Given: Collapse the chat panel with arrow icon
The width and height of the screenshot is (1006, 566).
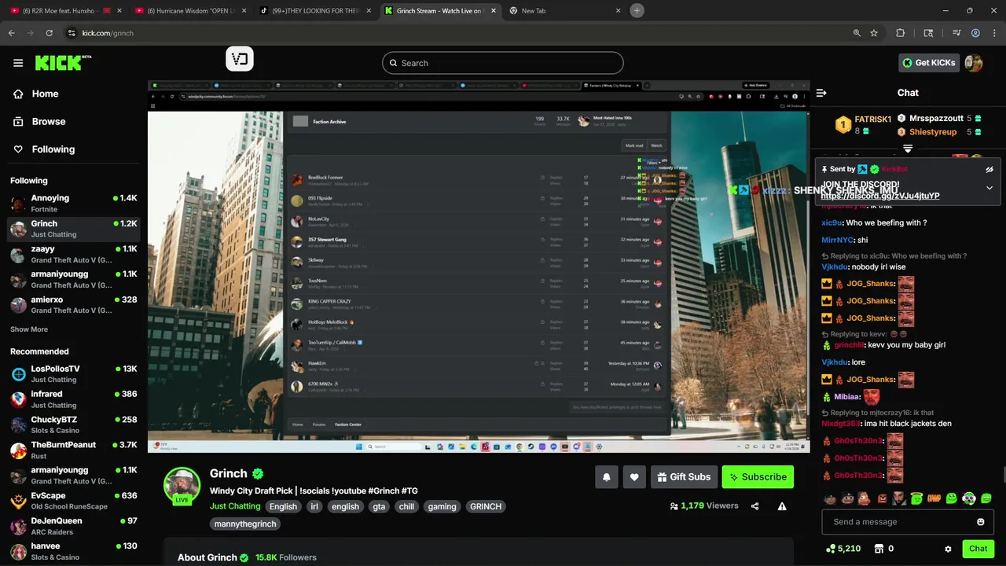Looking at the screenshot, I should point(821,93).
